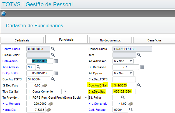Click the Tipo Admiss. field with 9B

(x=31, y=67)
